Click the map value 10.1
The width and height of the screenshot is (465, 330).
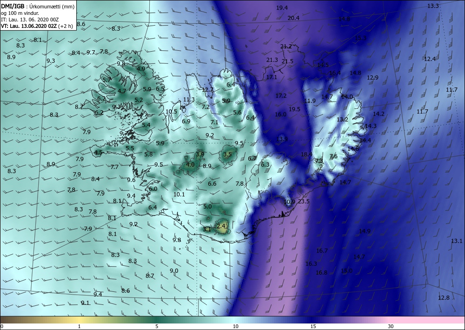(179, 195)
